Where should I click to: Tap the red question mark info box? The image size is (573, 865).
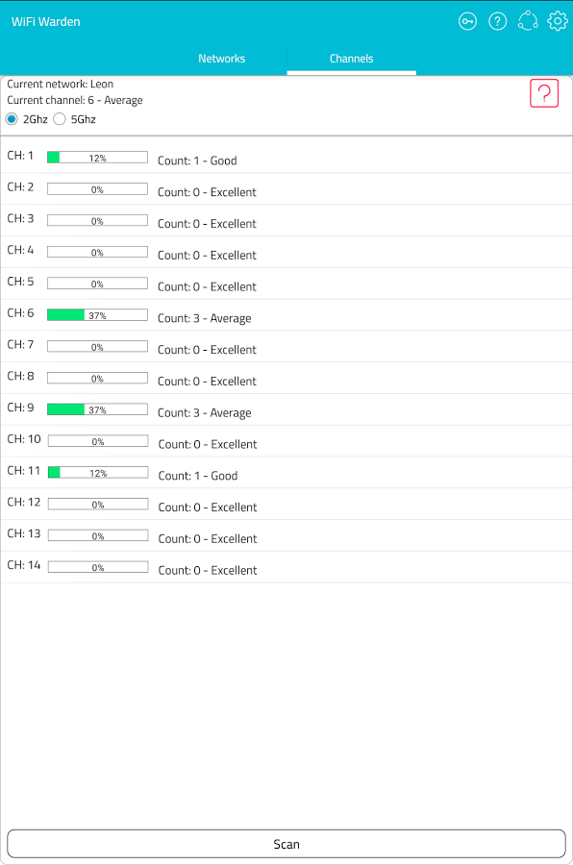(544, 93)
